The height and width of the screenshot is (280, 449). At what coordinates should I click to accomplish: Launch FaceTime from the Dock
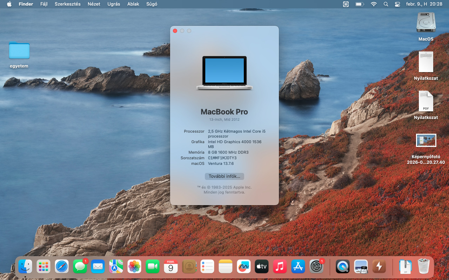point(153,267)
